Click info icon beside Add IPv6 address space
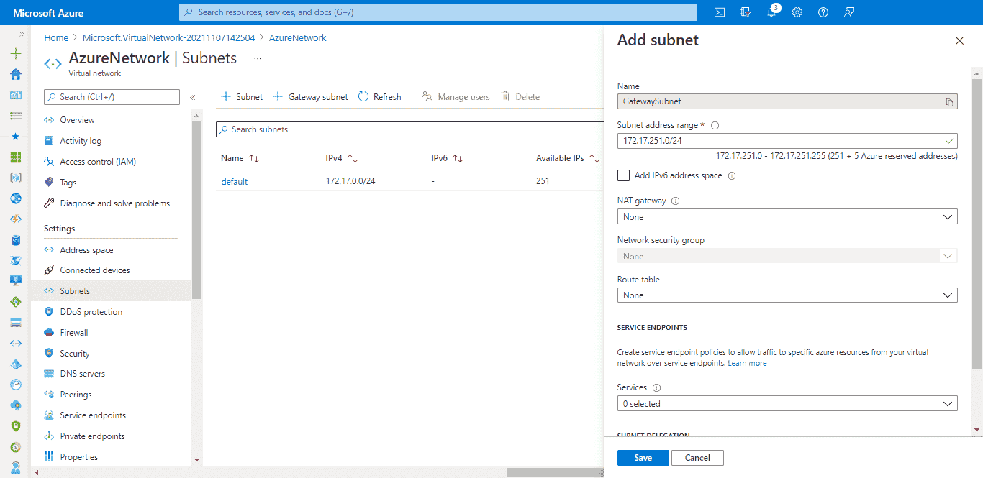Image resolution: width=983 pixels, height=478 pixels. [732, 175]
